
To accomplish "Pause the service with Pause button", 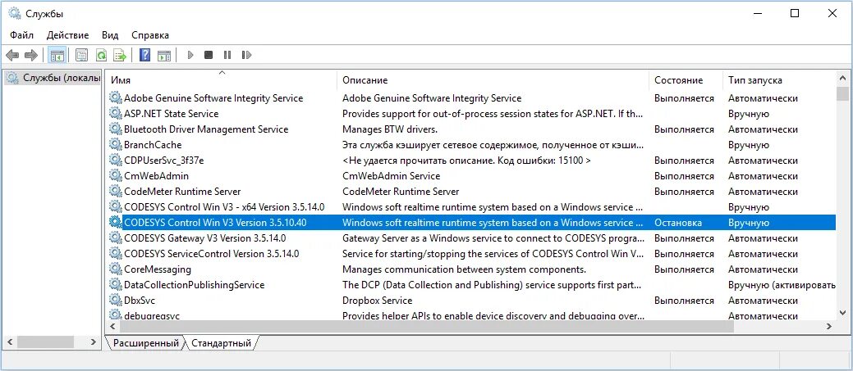I will pyautogui.click(x=227, y=55).
